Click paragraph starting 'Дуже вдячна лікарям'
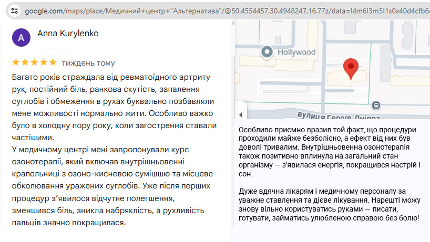The image size is (430, 242). pos(330,204)
